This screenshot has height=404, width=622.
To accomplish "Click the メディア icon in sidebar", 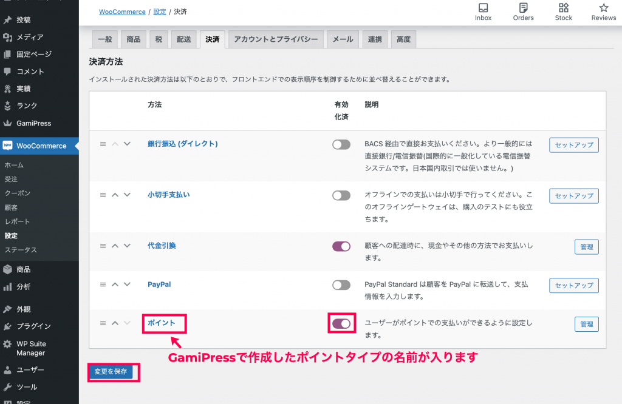I will click(7, 37).
